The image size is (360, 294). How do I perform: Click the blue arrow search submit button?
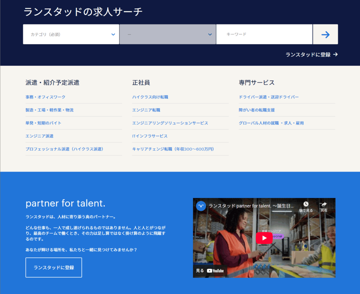point(325,34)
